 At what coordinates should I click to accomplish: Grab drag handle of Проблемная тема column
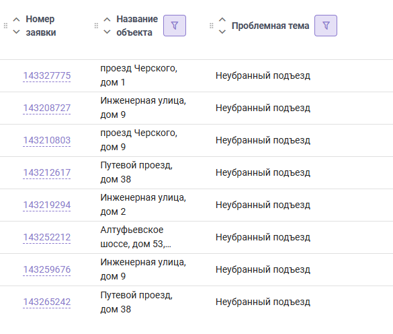click(x=212, y=26)
